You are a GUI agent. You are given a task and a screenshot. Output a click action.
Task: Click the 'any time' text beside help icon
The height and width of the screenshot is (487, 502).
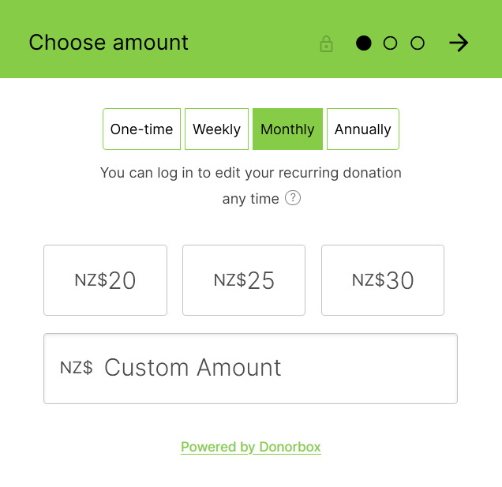(251, 199)
